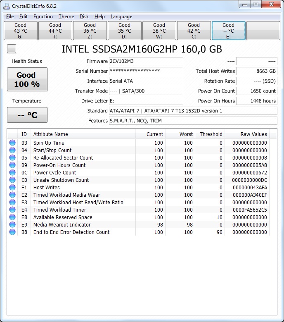
Task: Click the temperature -- °C button
Action: click(27, 115)
